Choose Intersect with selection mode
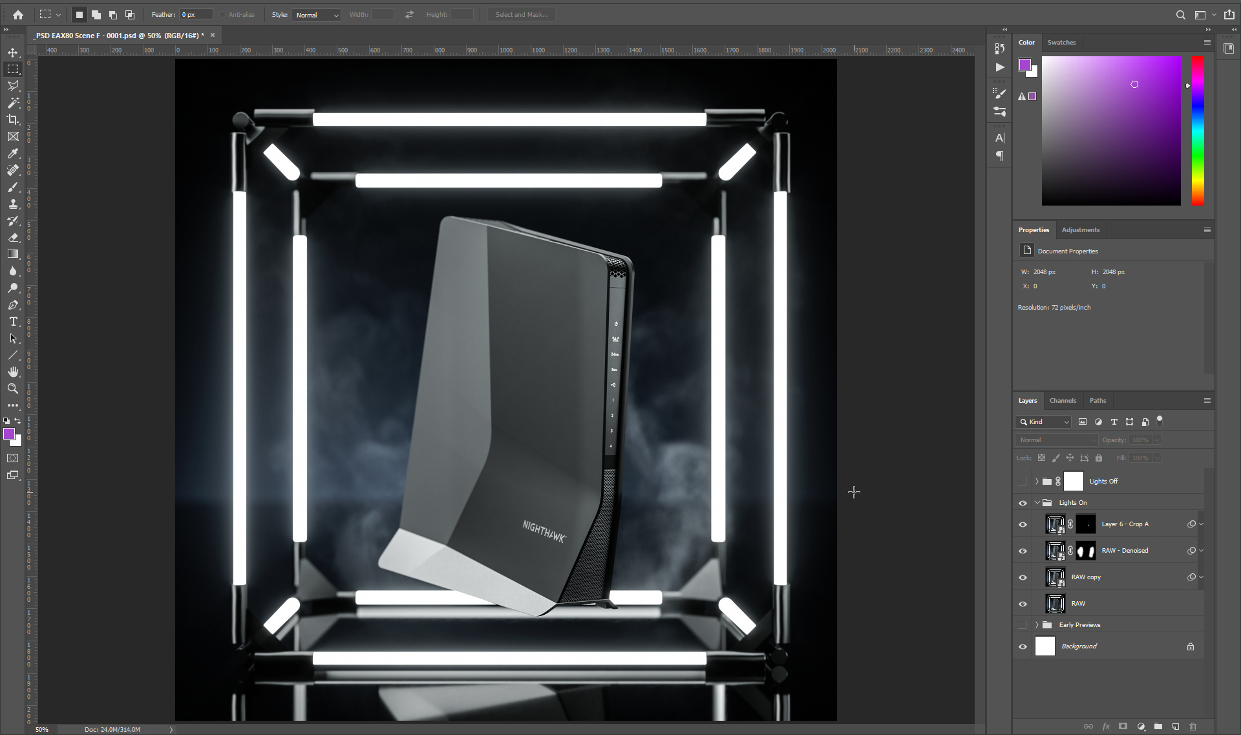Screen dimensions: 1241x735 point(130,15)
